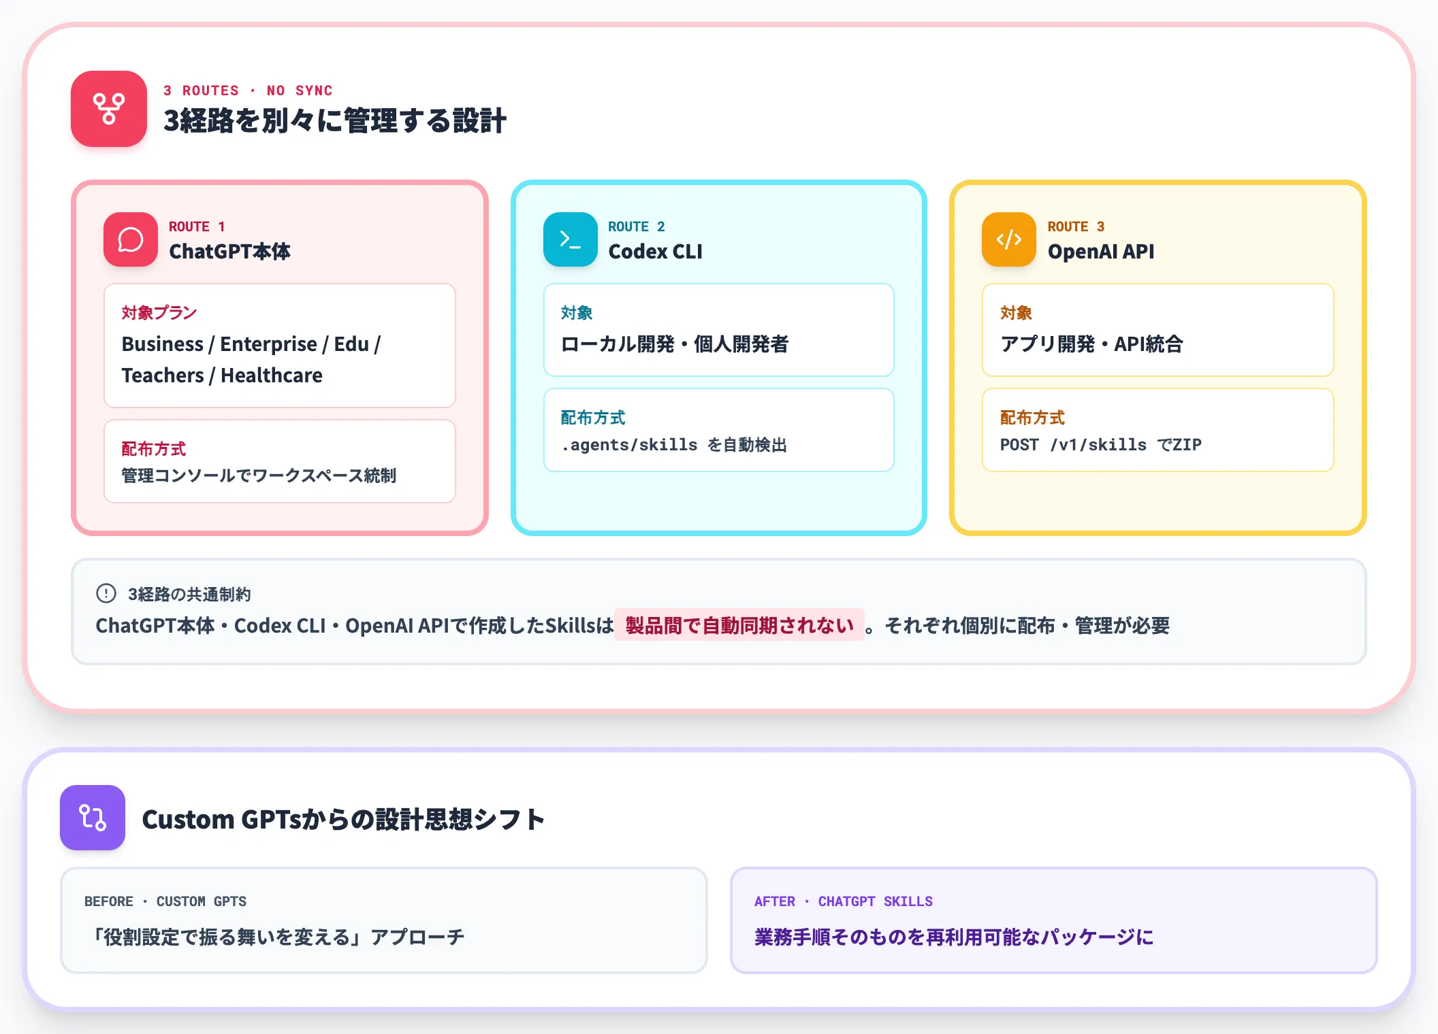Click the 'Custom GPTsからの設計思想シフト' heading
Screen dimensions: 1438x1034
coord(344,820)
